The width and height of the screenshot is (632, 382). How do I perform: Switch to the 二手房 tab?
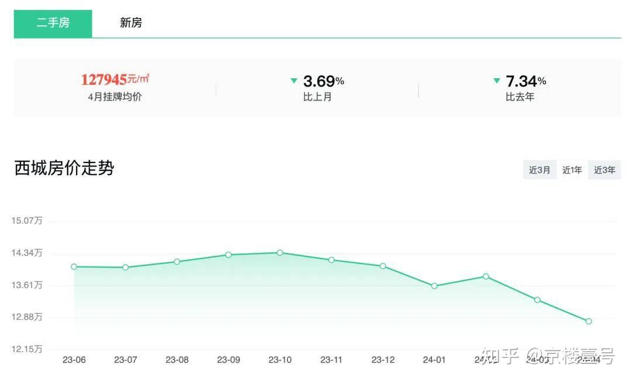tap(53, 23)
